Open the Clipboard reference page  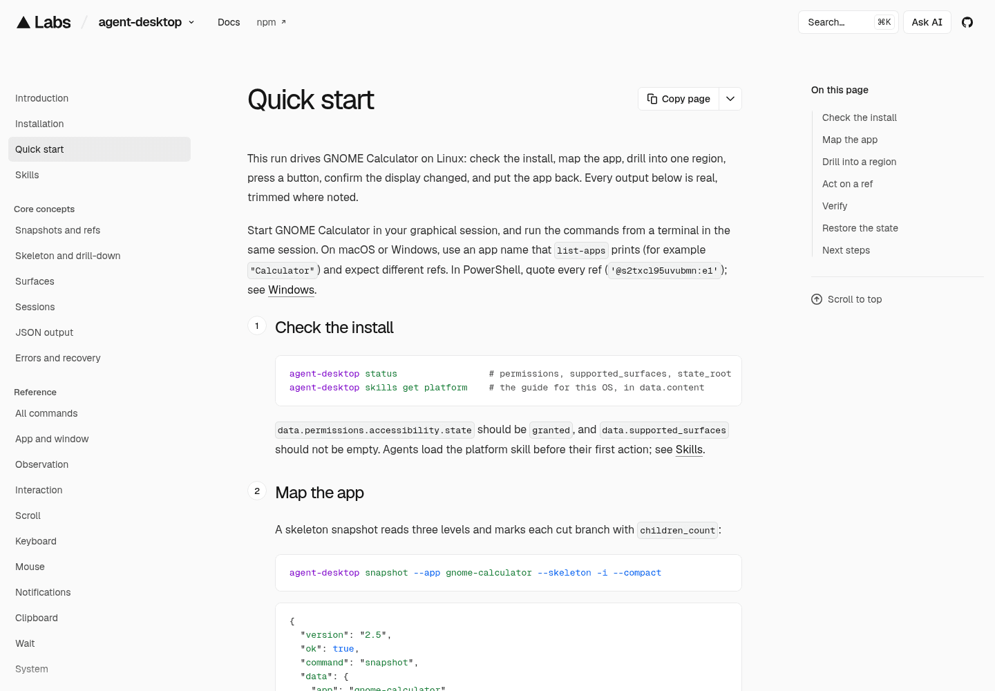pyautogui.click(x=99, y=618)
